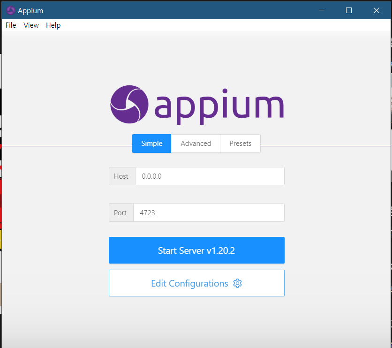The image size is (392, 348).
Task: Open the Help menu
Action: tap(53, 25)
